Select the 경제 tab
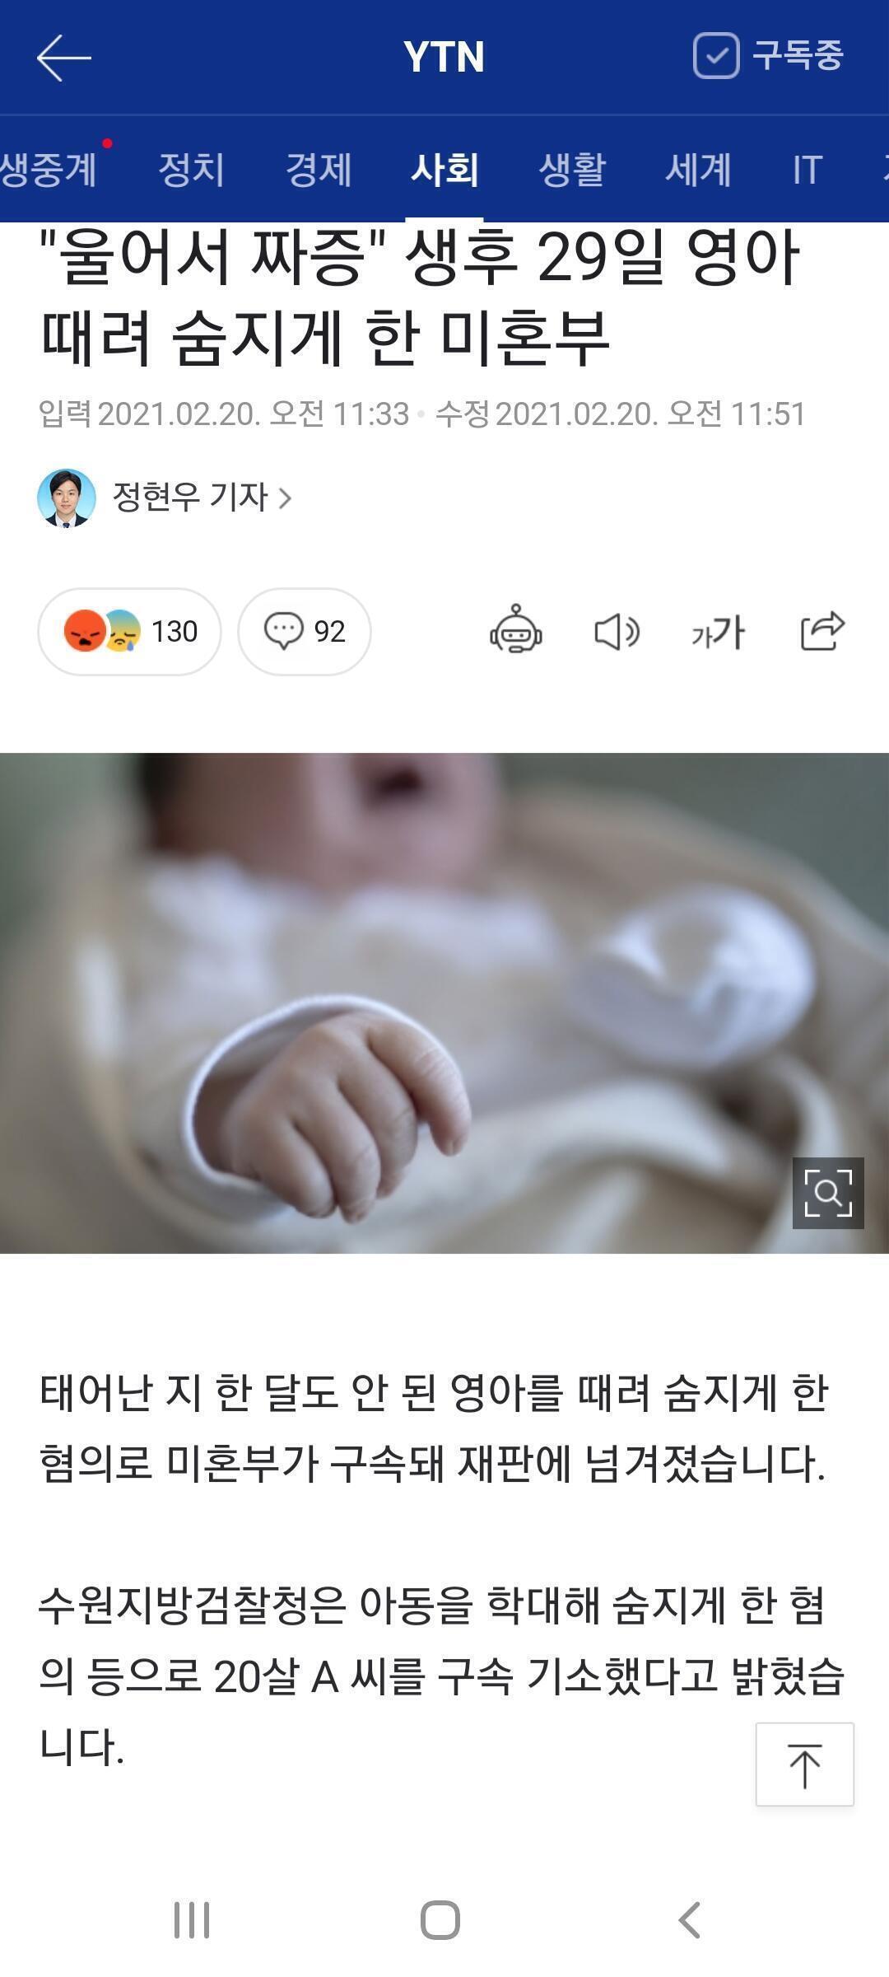889x1977 pixels. [319, 170]
